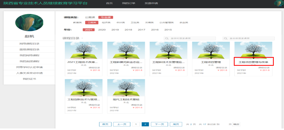Screen dimensions: 284x130
Task: Open the 现代工程技术基础 course thumbnail image
Action: pyautogui.click(x=126, y=88)
